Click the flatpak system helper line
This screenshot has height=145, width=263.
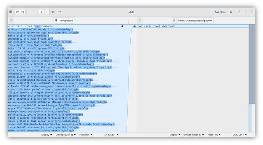49,92
